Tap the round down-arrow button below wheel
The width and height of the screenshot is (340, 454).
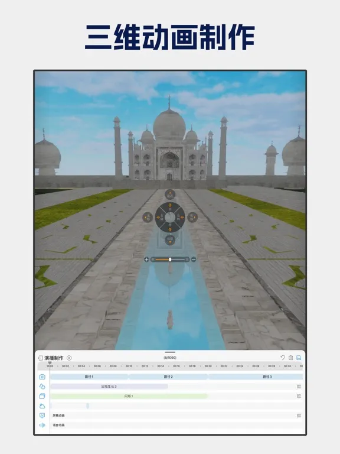[x=170, y=240]
